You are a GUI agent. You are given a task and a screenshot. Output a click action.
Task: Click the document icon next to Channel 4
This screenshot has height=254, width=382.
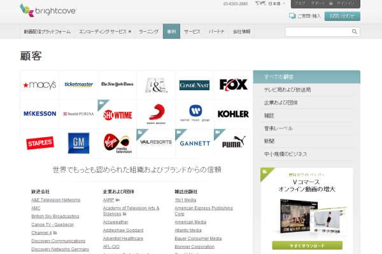55,233
